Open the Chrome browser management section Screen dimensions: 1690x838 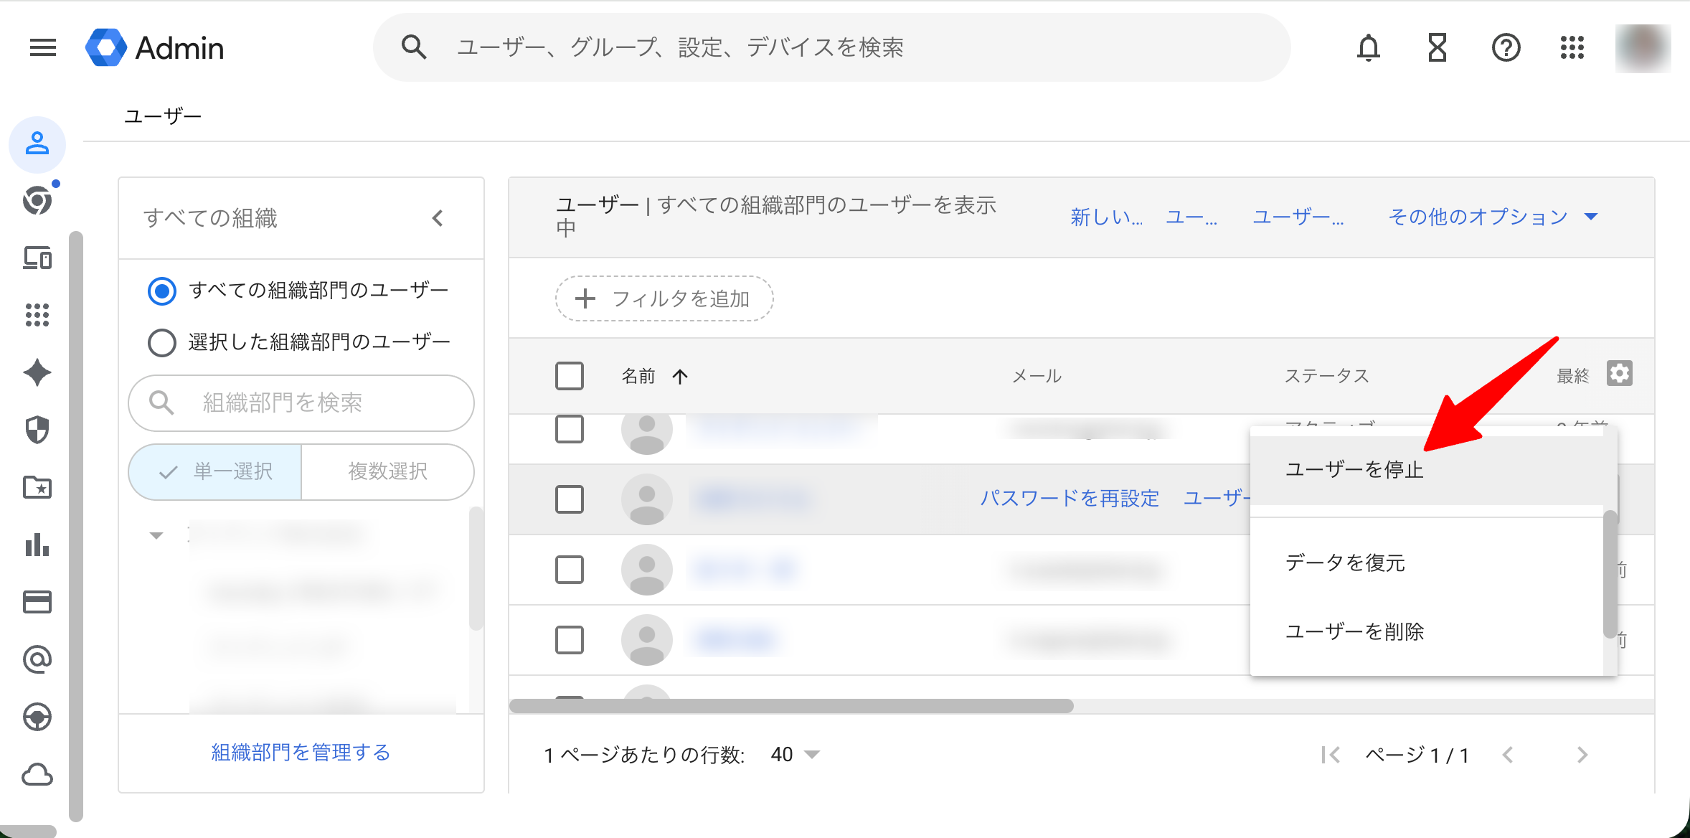click(37, 200)
